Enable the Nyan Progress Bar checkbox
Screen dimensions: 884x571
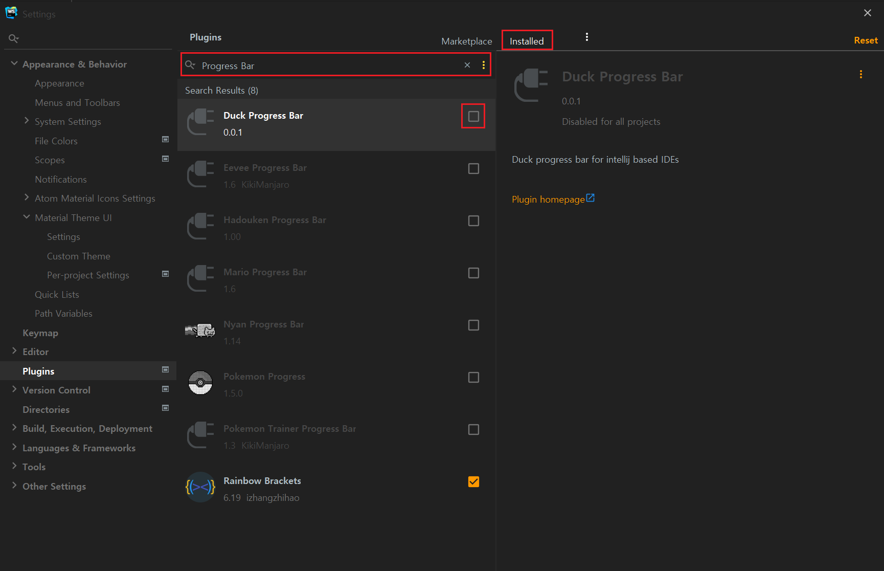tap(473, 325)
